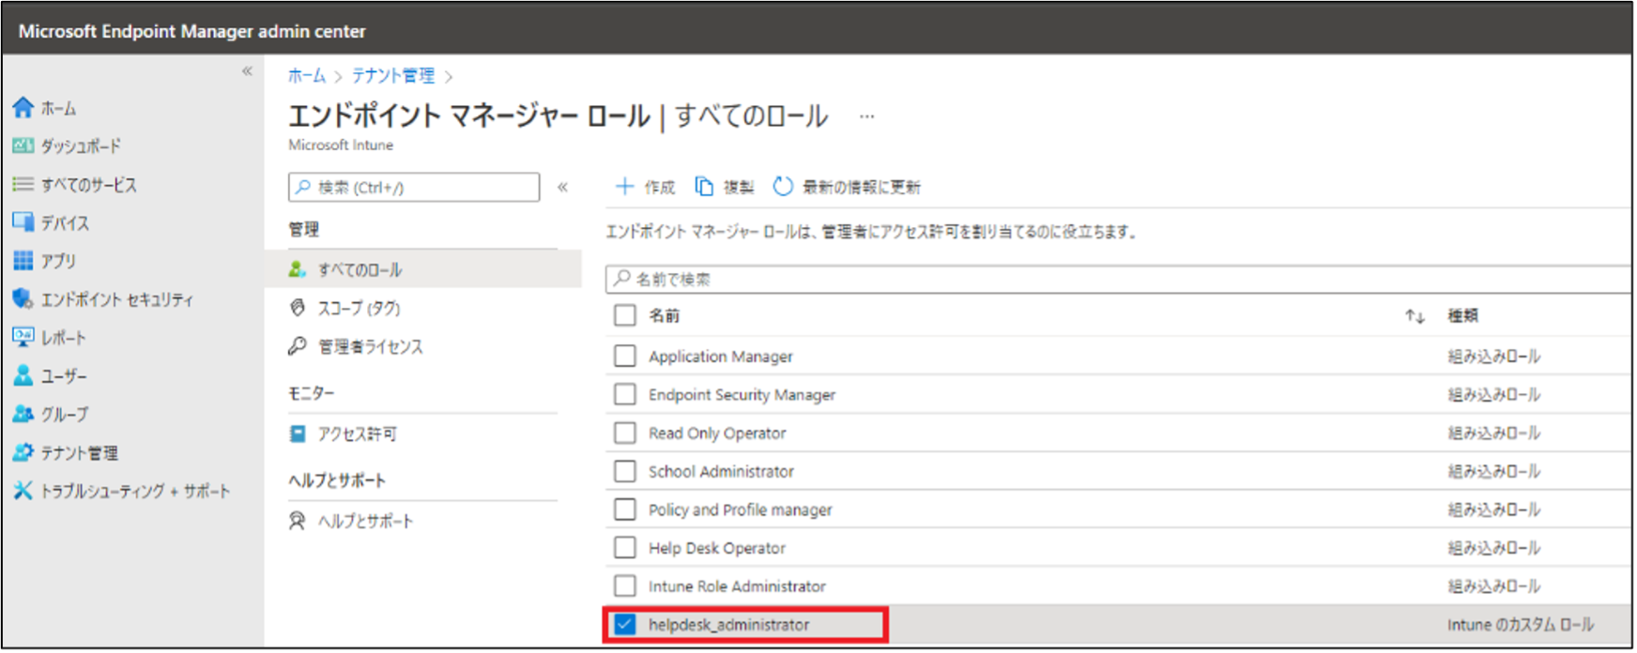Screen dimensions: 1637x653
Task: Open the ellipsis menu beside the page title
Action: pyautogui.click(x=867, y=117)
